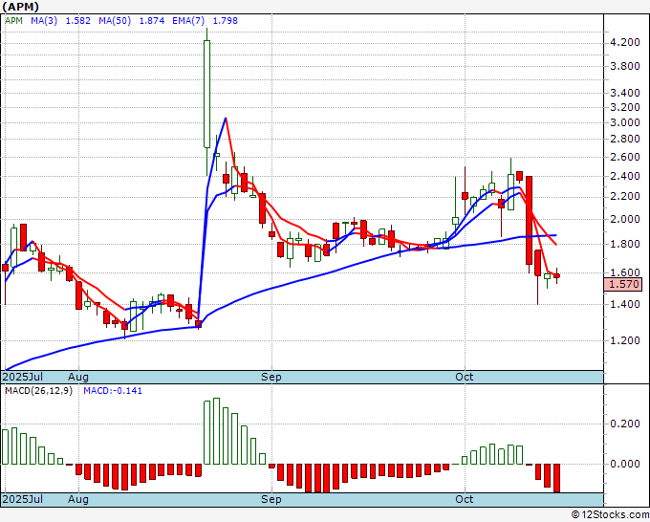
Task: Click Sep on the price chart timeline
Action: [x=271, y=377]
